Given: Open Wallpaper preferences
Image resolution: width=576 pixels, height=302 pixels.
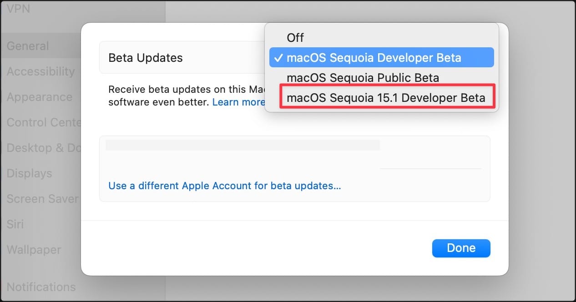Looking at the screenshot, I should coord(34,250).
